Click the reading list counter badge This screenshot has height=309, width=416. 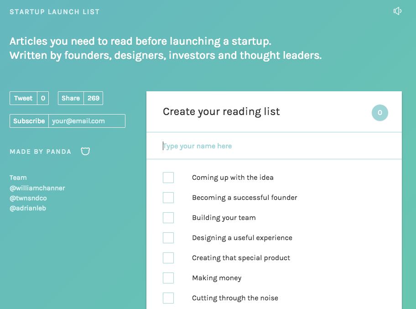click(380, 113)
